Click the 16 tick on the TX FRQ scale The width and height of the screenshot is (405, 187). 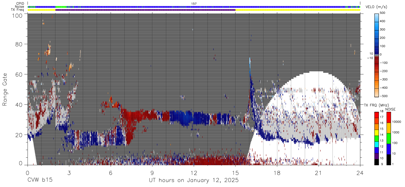click(x=382, y=123)
